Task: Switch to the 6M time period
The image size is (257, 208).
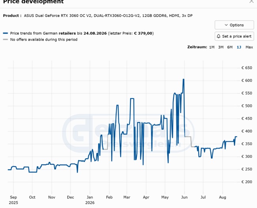Action: 230,47
